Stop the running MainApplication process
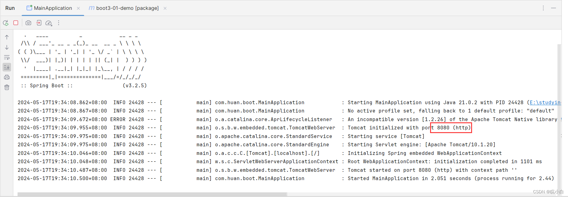The image size is (568, 197). [x=16, y=23]
